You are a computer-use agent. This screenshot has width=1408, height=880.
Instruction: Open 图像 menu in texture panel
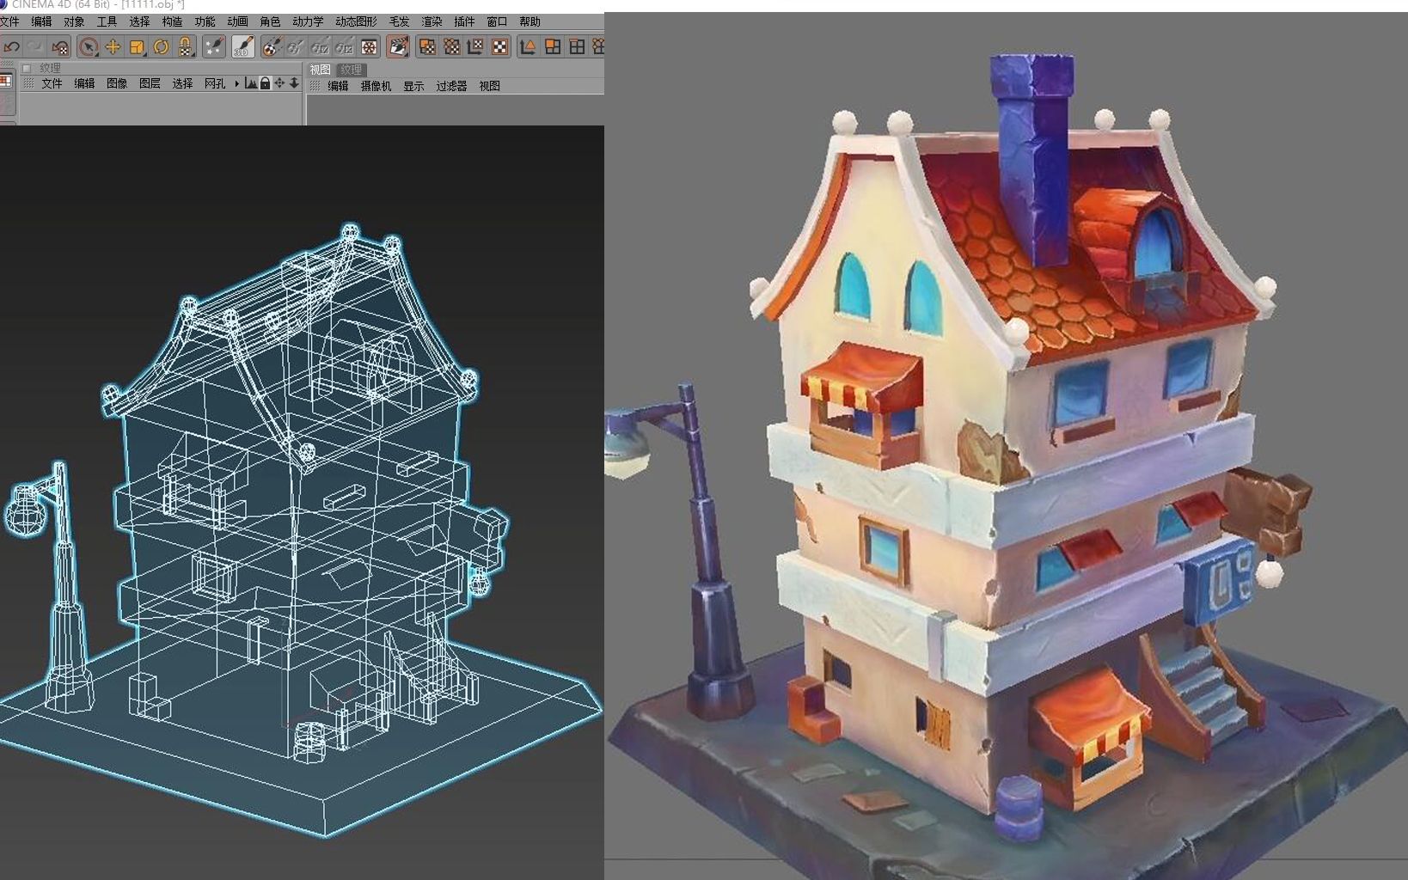pyautogui.click(x=117, y=83)
